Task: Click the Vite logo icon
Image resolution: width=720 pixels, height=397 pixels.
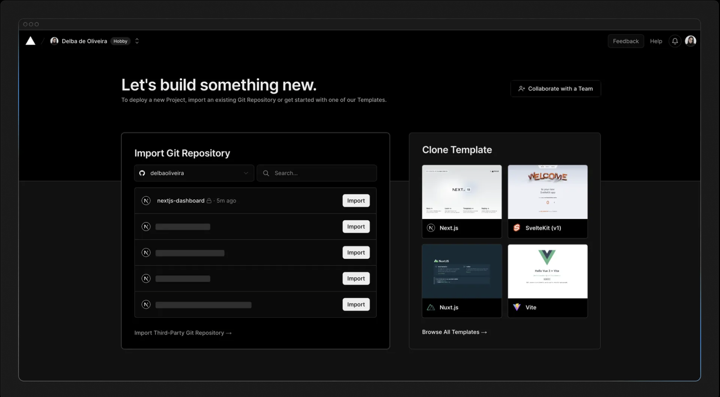Action: coord(517,307)
